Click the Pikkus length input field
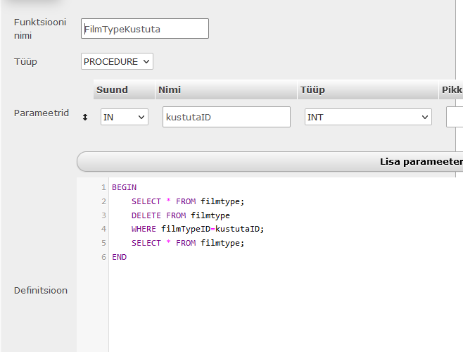463x352 pixels. pos(455,117)
